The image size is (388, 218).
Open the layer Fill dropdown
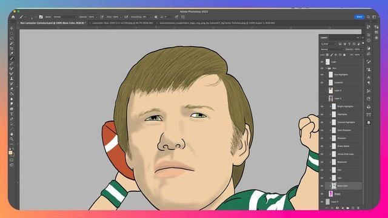(362, 54)
